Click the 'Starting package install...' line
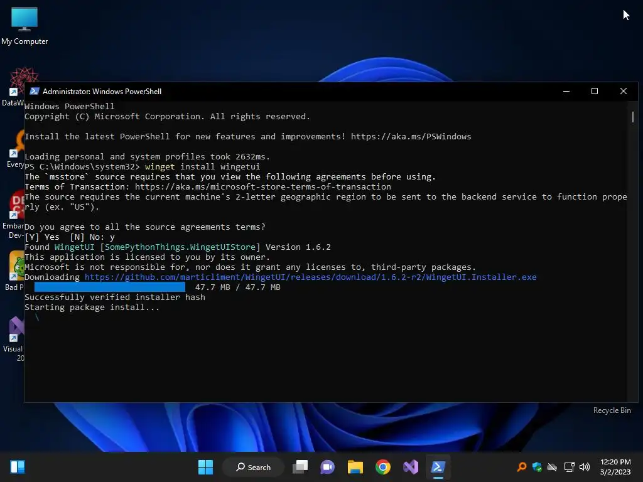This screenshot has height=482, width=643. [x=92, y=308]
